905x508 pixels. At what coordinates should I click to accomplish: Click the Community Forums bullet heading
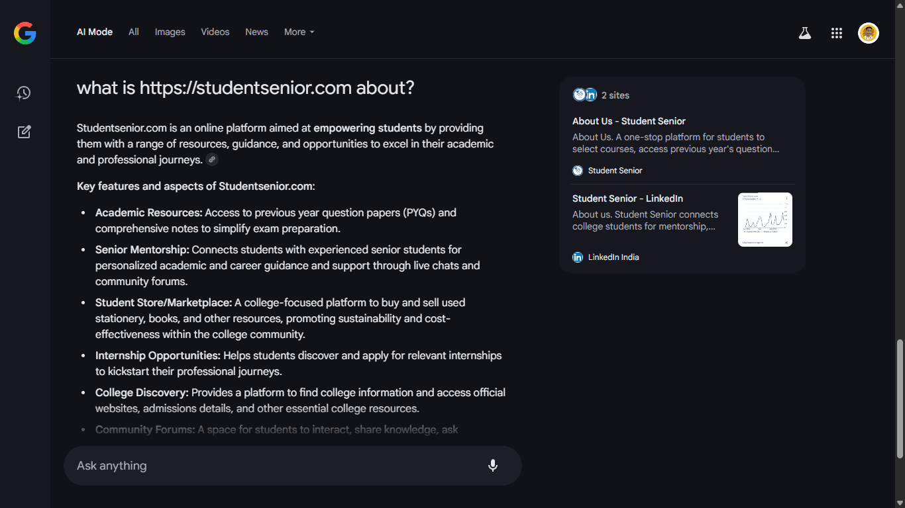click(145, 430)
